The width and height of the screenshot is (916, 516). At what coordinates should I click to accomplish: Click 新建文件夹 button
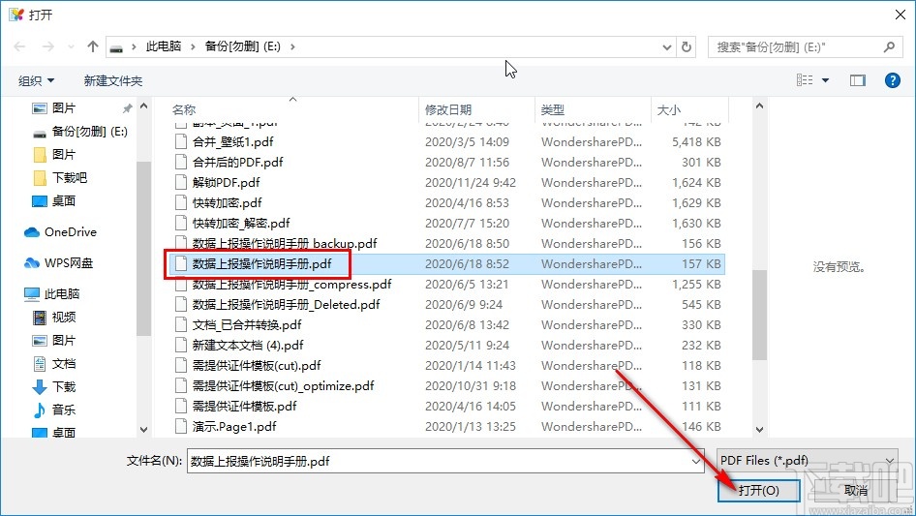pos(112,80)
